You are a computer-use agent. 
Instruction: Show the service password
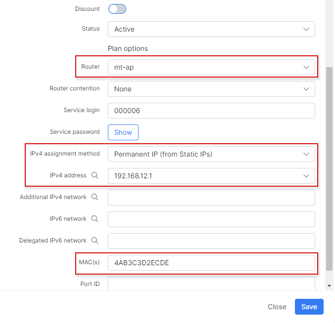point(123,132)
